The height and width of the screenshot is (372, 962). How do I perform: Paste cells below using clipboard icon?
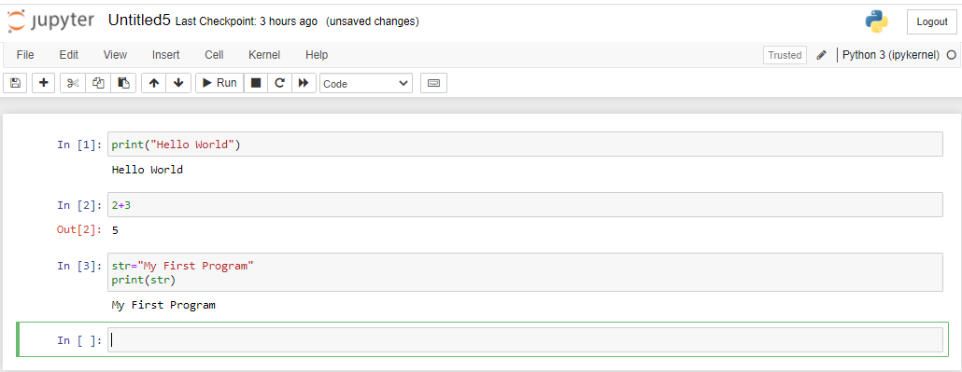[123, 83]
